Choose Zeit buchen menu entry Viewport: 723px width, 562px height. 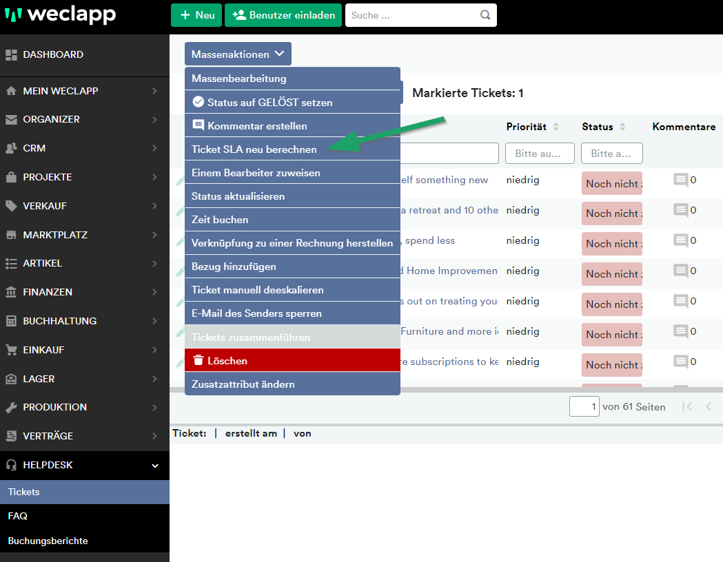[x=292, y=220]
